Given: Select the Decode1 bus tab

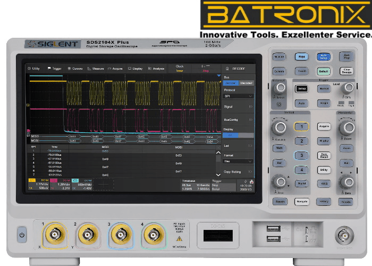Looking at the screenshot, I should [230, 83].
